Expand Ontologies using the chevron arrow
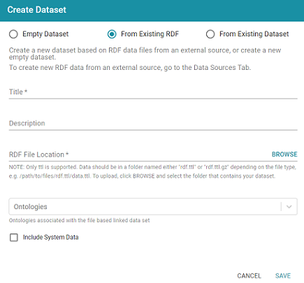 tap(289, 207)
